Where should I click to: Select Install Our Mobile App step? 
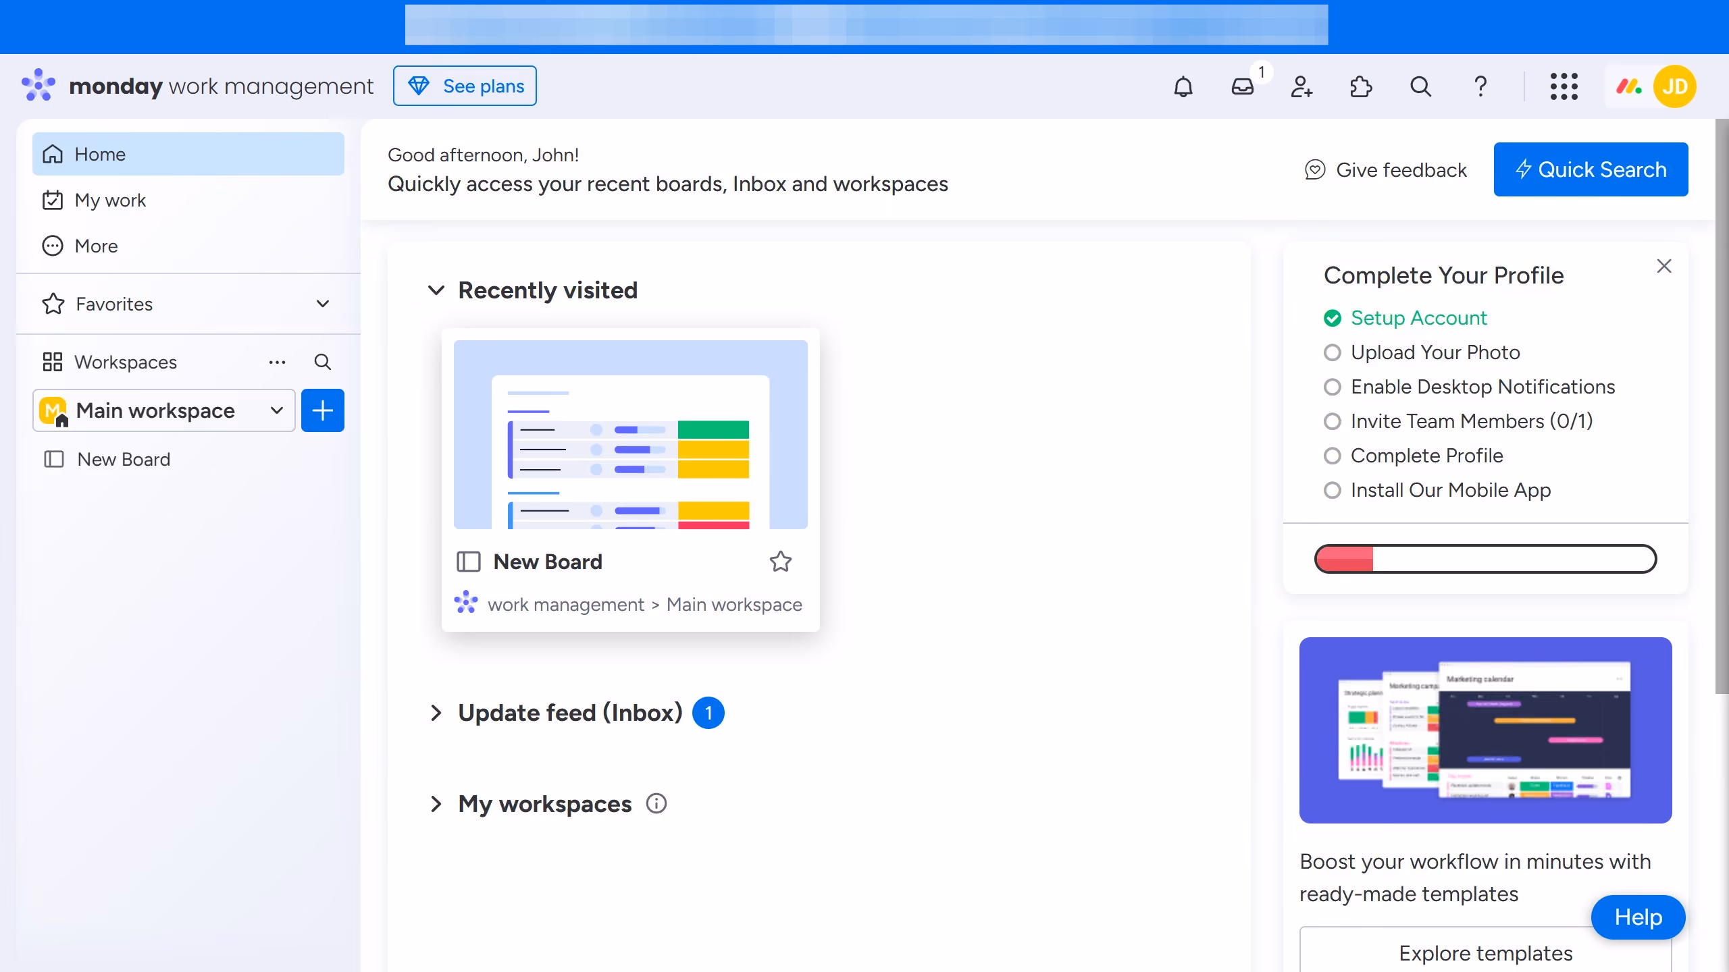(x=1437, y=490)
